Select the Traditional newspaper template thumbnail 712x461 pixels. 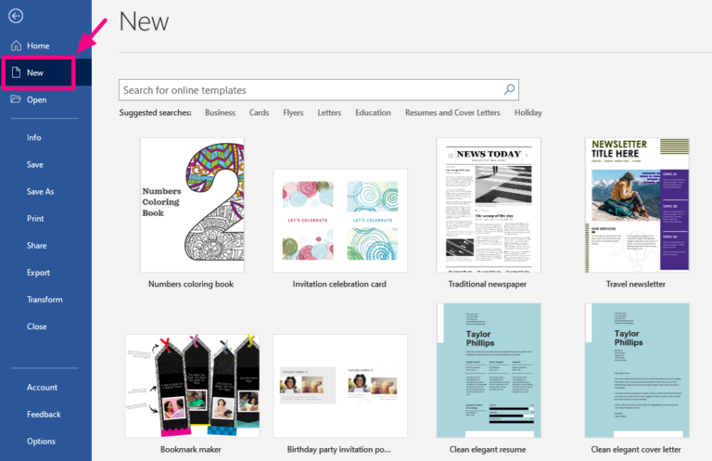[x=489, y=205]
